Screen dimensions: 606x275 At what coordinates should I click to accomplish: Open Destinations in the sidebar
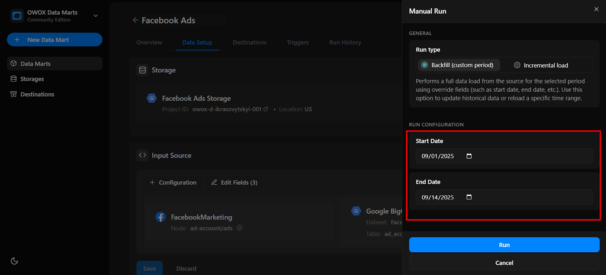(x=55, y=94)
